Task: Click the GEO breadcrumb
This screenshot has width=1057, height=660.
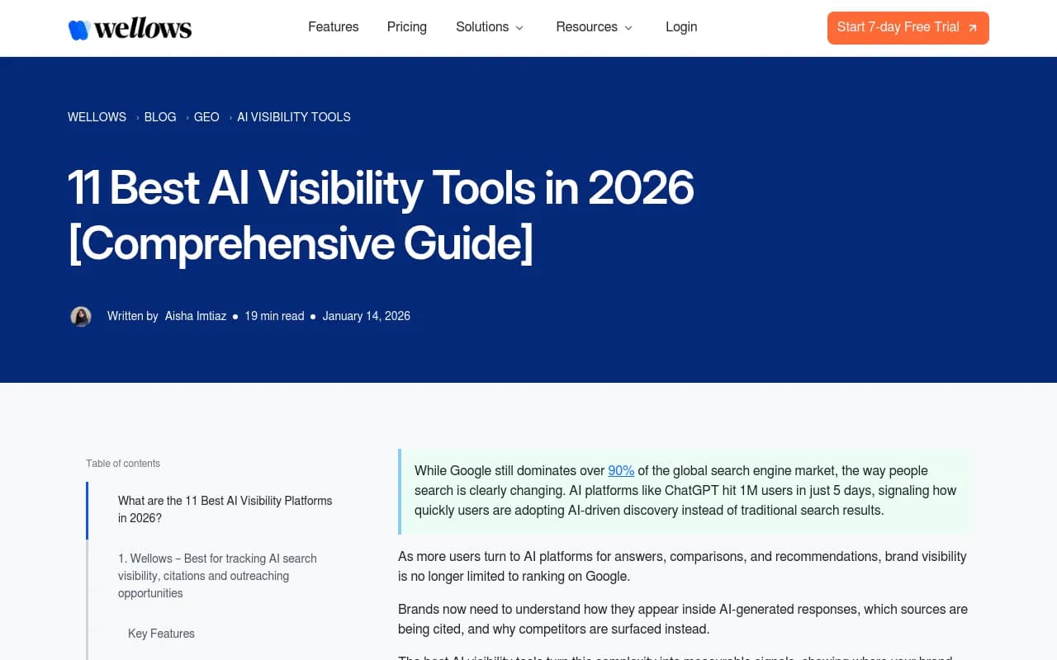Action: [x=206, y=117]
